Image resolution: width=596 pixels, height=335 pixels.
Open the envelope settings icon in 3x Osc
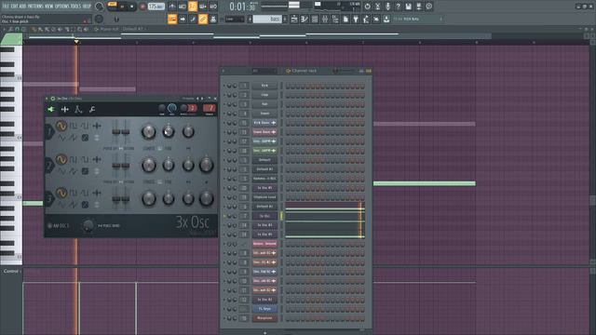(x=78, y=110)
